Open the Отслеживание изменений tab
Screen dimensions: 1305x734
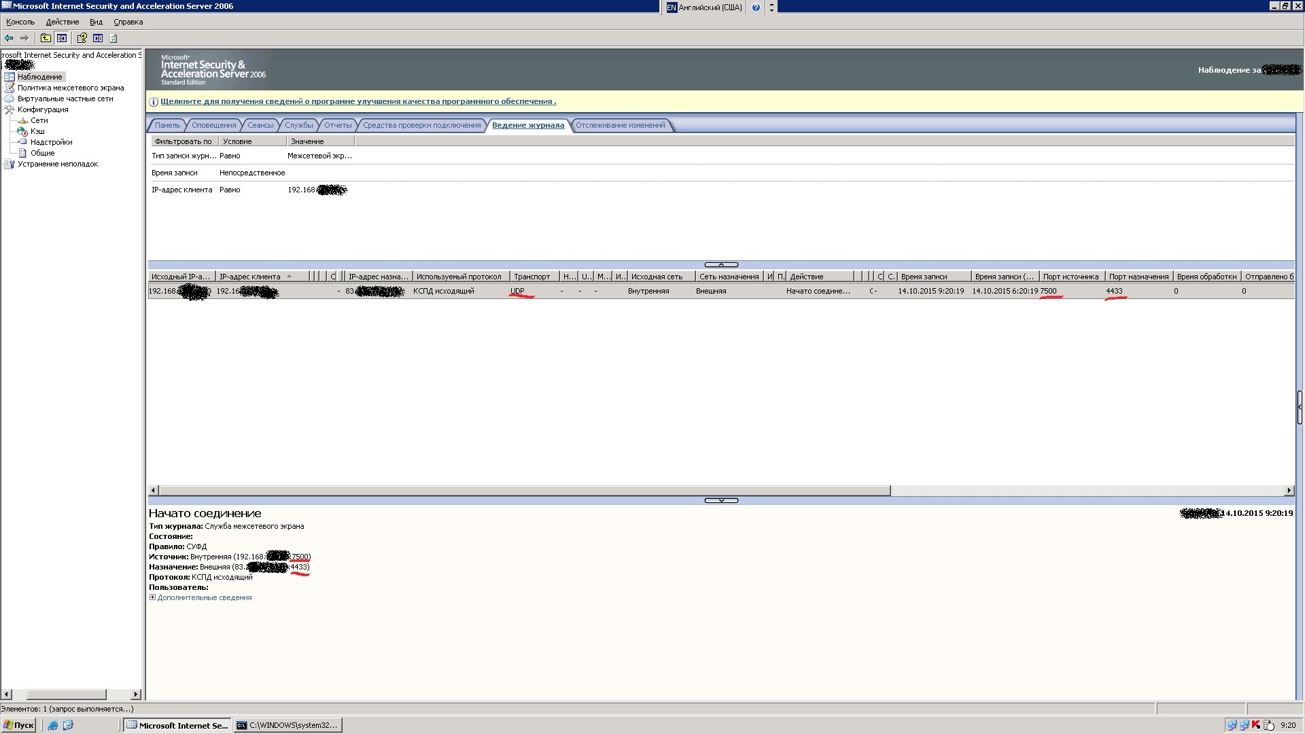coord(620,125)
